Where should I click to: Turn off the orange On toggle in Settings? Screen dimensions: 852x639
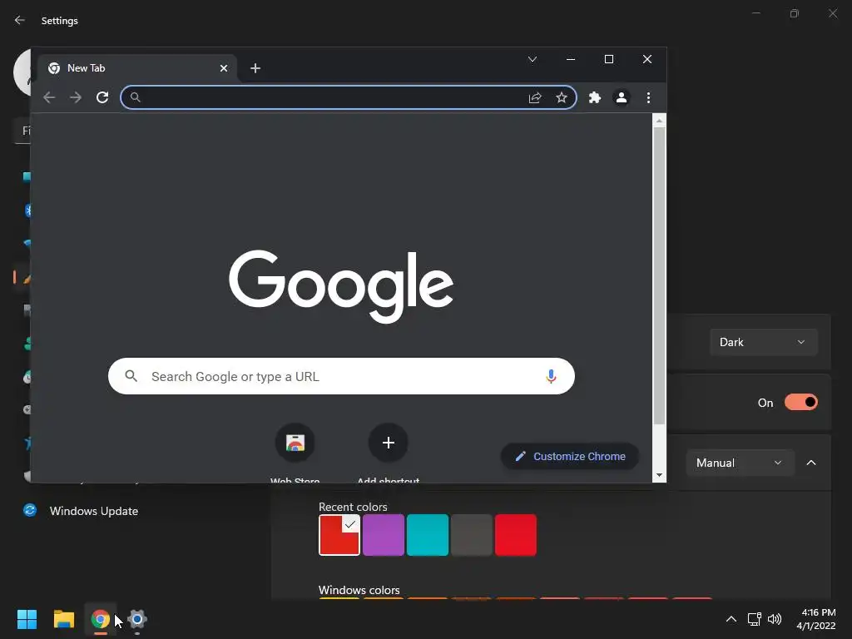801,403
